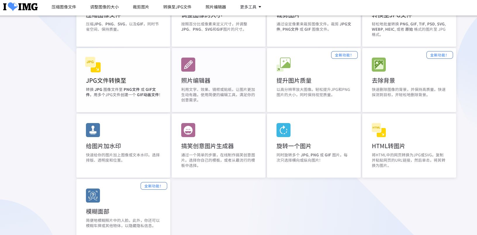
Task: Click the 将HTML中的网页转换为JPG description
Action: [409, 160]
